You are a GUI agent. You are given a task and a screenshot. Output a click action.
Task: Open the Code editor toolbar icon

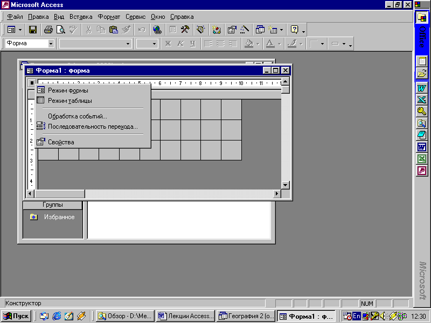point(217,30)
